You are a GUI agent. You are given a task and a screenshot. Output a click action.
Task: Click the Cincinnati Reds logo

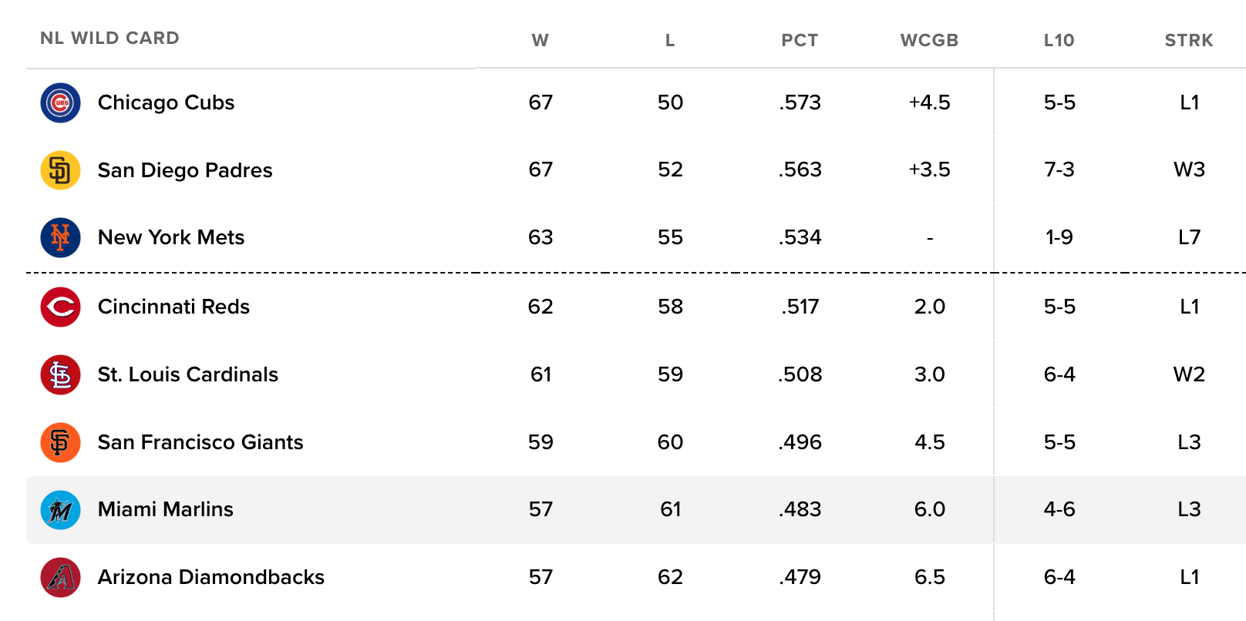tap(60, 307)
